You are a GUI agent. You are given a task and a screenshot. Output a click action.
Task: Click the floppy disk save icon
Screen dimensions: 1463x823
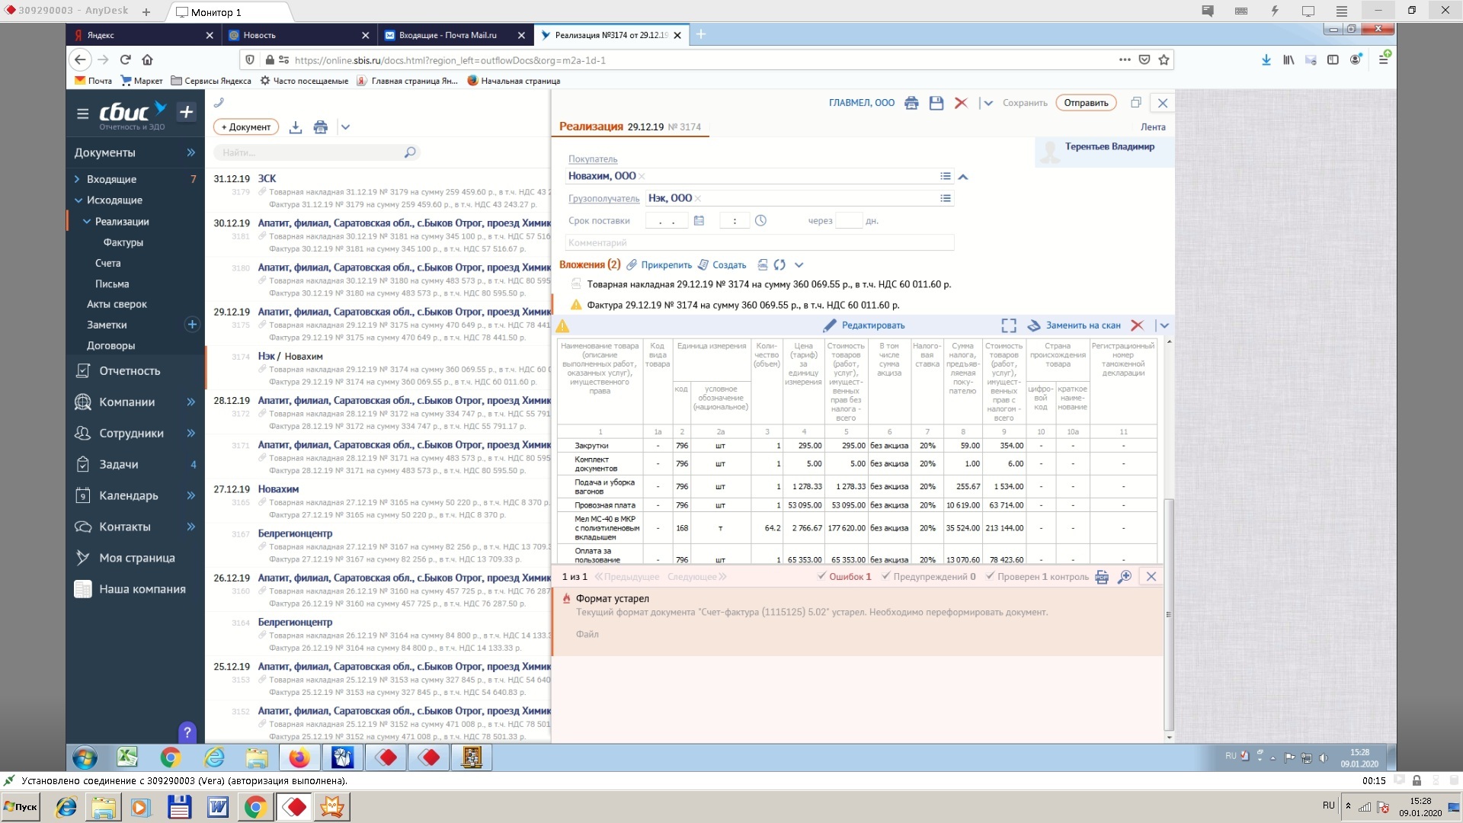pyautogui.click(x=936, y=103)
